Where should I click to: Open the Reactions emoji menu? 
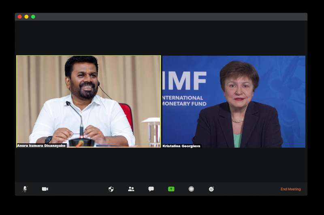(211, 189)
